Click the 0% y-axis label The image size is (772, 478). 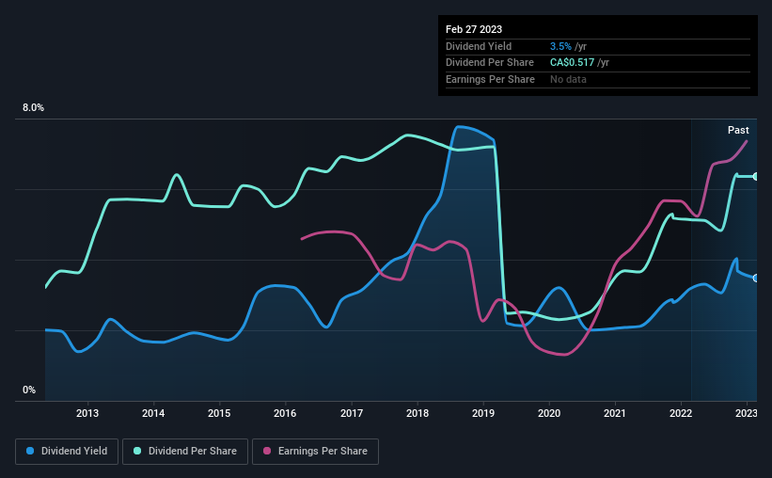[29, 390]
